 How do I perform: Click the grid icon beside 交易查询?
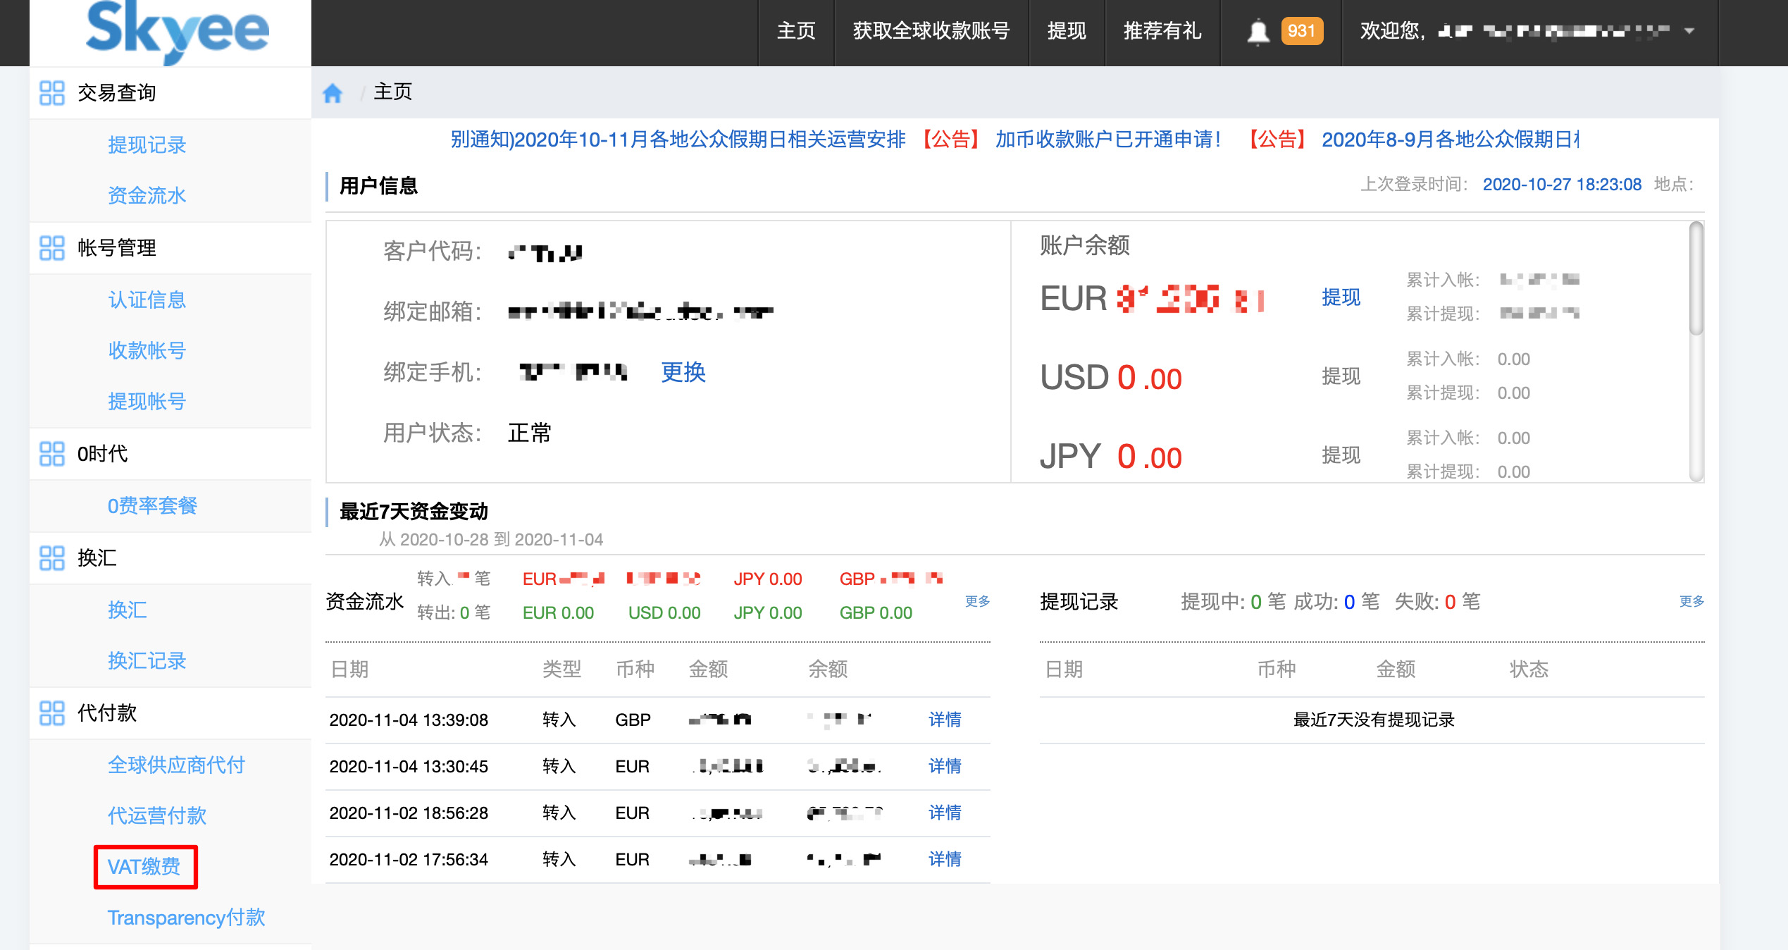(x=52, y=93)
